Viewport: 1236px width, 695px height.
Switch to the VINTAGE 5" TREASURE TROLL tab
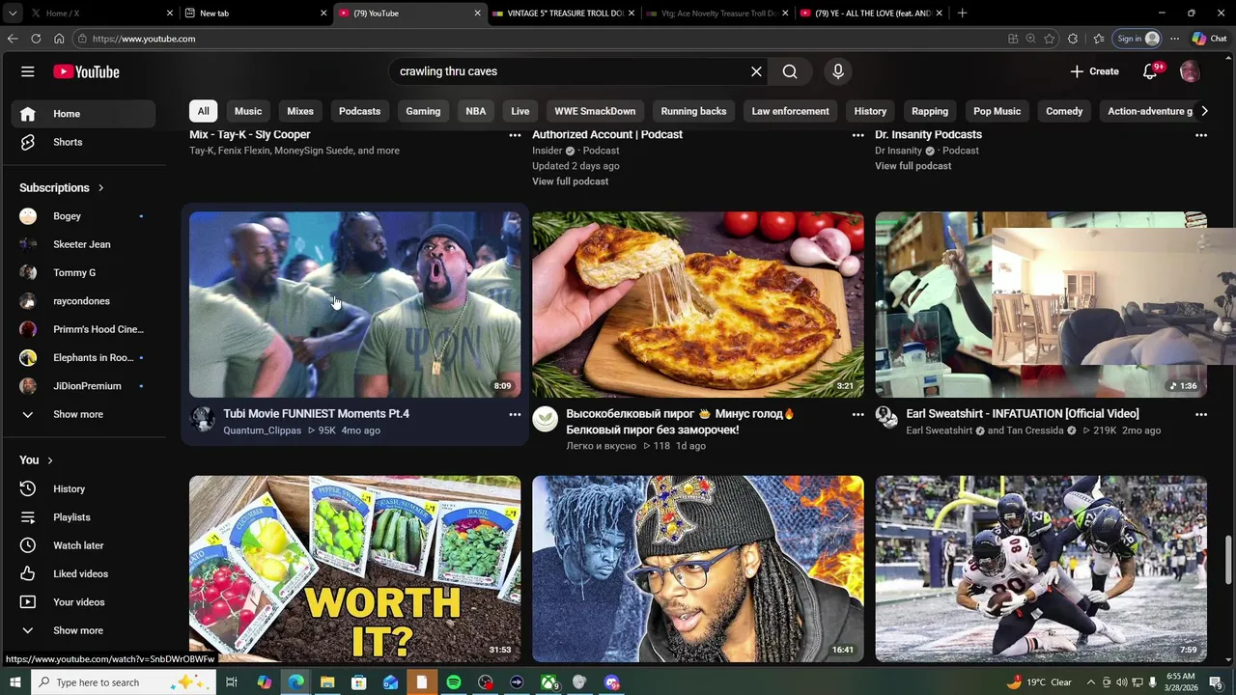(565, 14)
